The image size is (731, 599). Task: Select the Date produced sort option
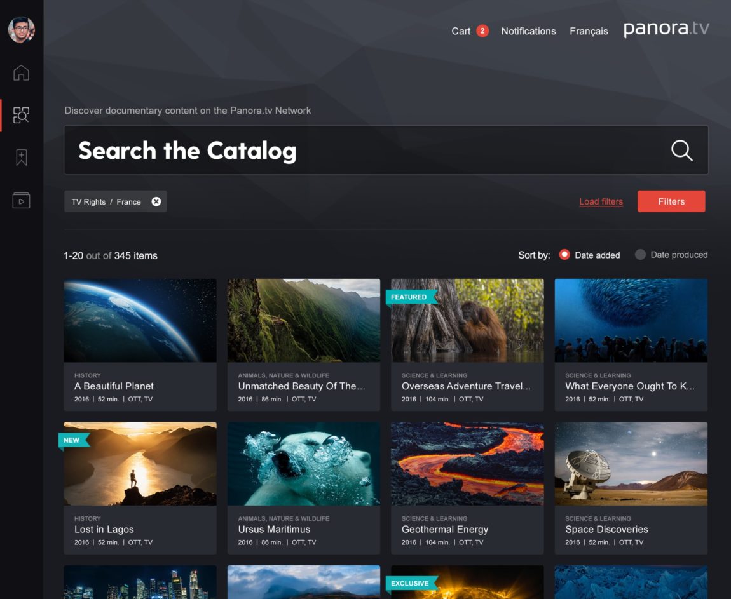pyautogui.click(x=640, y=255)
